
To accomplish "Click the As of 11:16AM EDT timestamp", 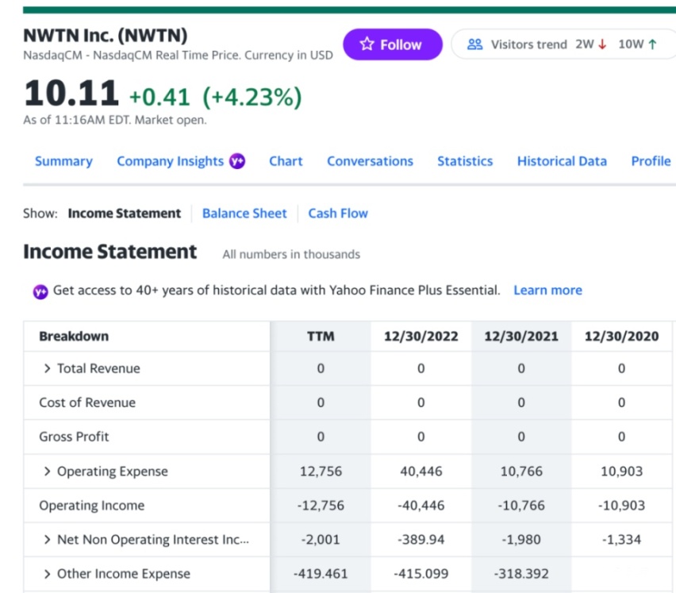I will [115, 120].
